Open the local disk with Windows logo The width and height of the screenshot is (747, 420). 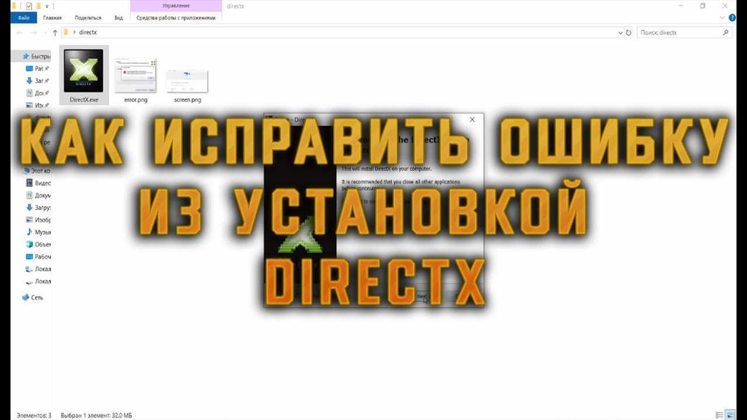tap(38, 269)
